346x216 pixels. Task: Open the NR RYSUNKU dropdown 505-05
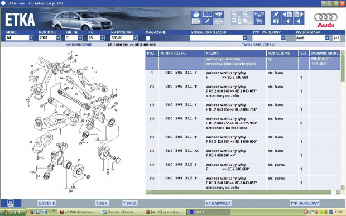[136, 38]
